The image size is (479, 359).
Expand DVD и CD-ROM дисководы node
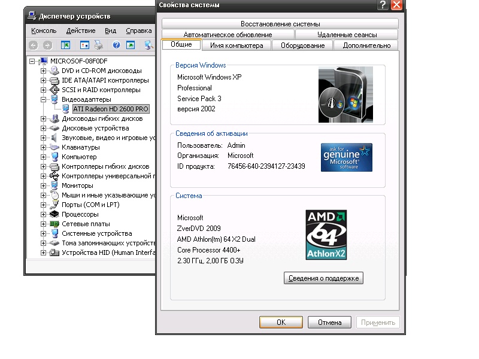coord(43,71)
